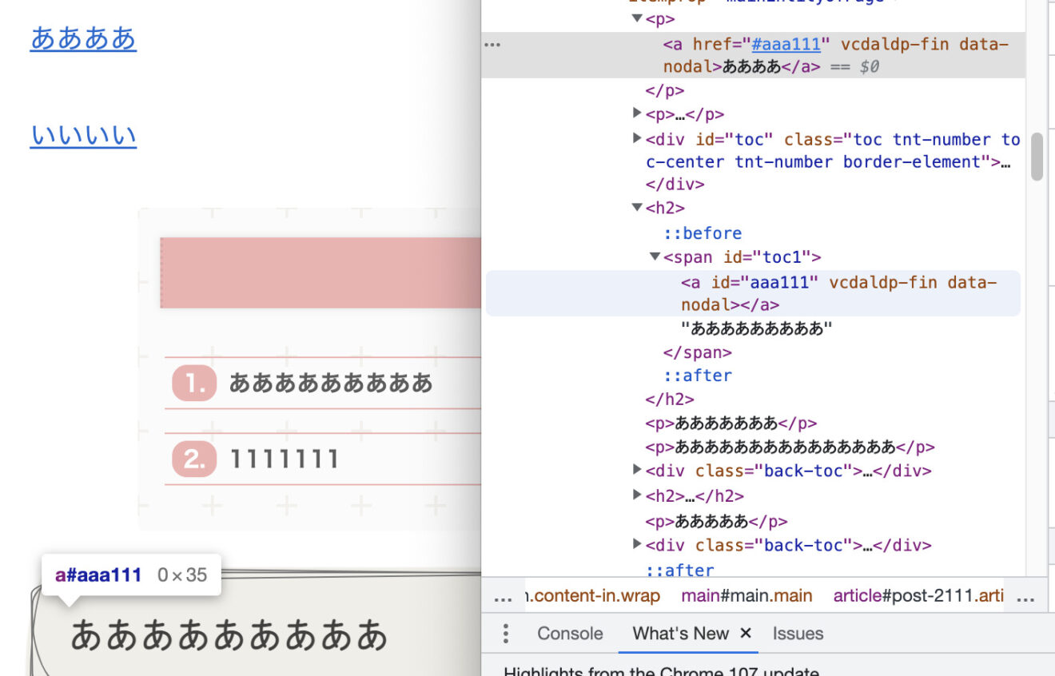
Task: Switch to the Console tab
Action: [x=569, y=633]
